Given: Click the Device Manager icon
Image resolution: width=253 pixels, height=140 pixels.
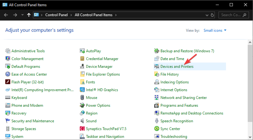Looking at the screenshot, I should [x=82, y=66].
